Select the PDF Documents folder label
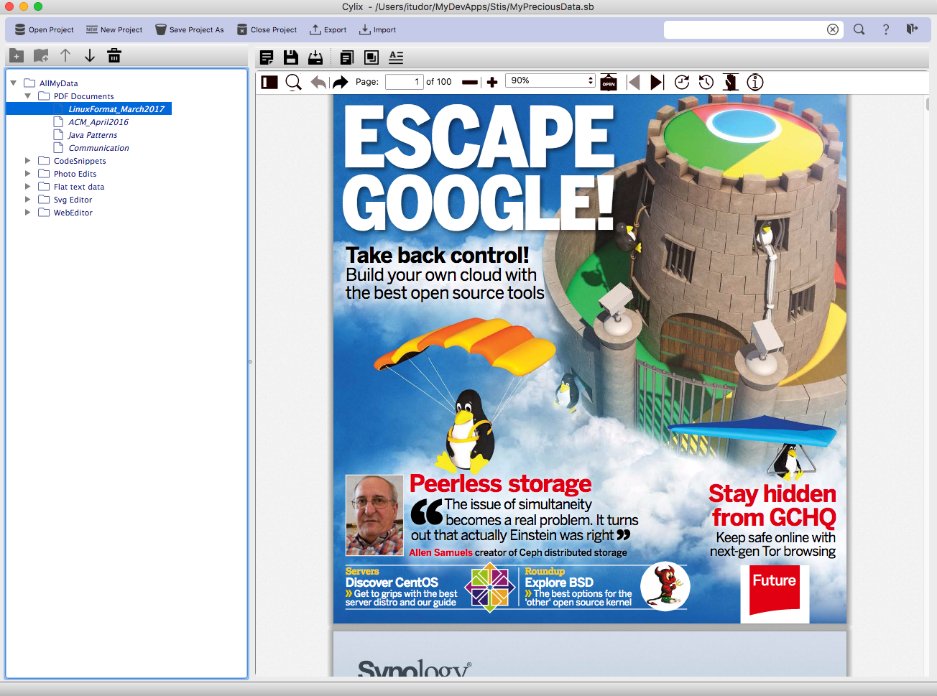The image size is (937, 696). click(83, 96)
